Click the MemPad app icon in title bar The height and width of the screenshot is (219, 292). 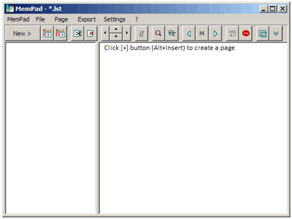(10, 9)
